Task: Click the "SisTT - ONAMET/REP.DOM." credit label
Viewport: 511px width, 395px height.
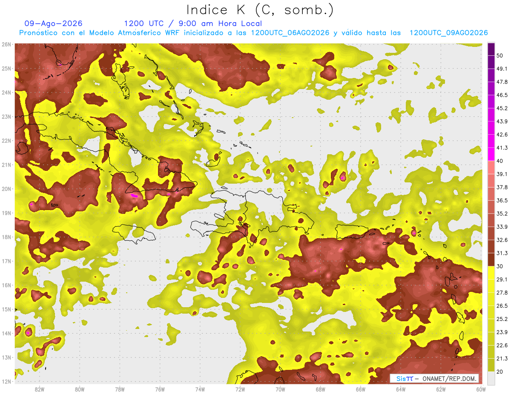Action: click(x=434, y=378)
